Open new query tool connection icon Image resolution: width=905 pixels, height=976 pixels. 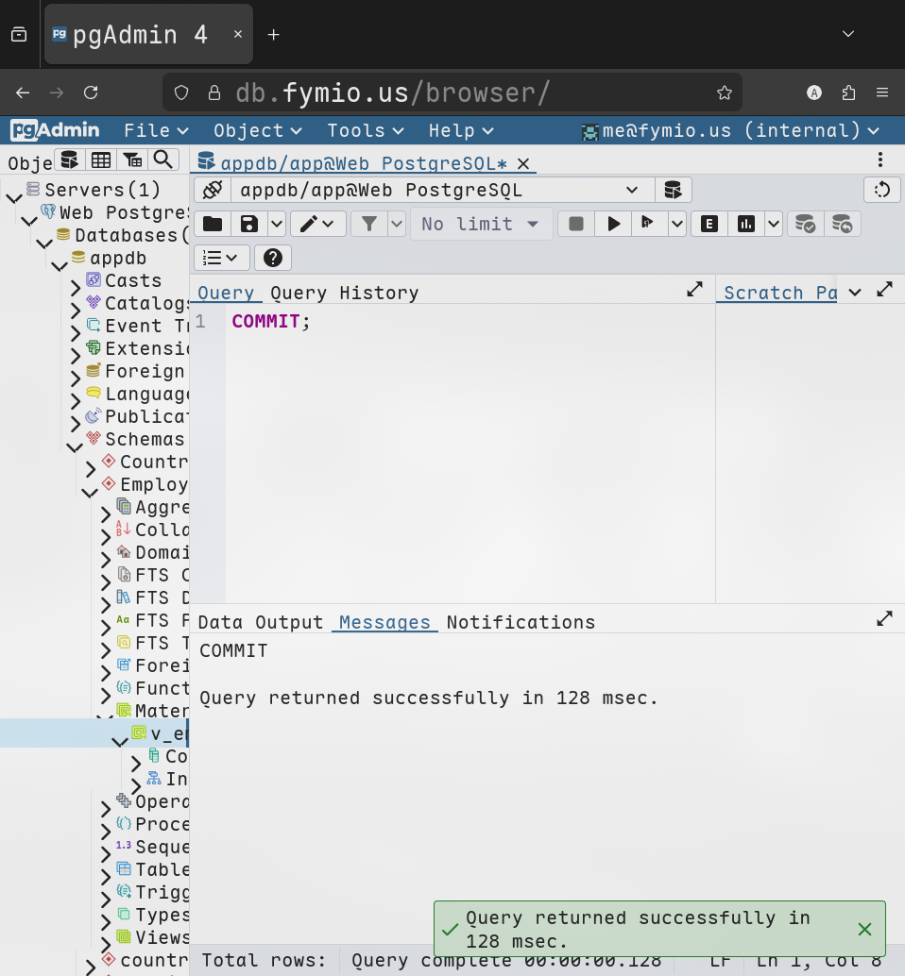[x=673, y=190]
